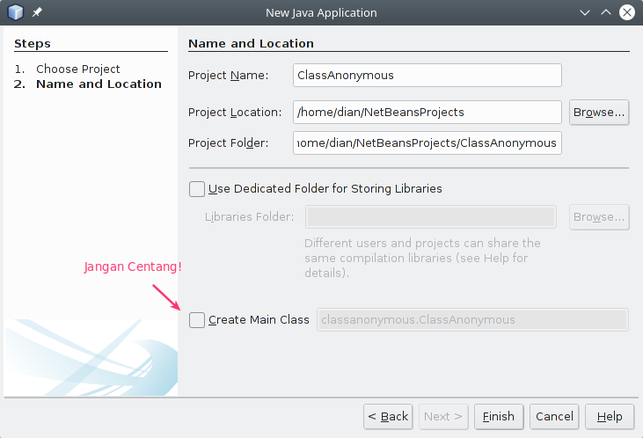Click the Project Name label
The width and height of the screenshot is (643, 438).
coord(228,76)
